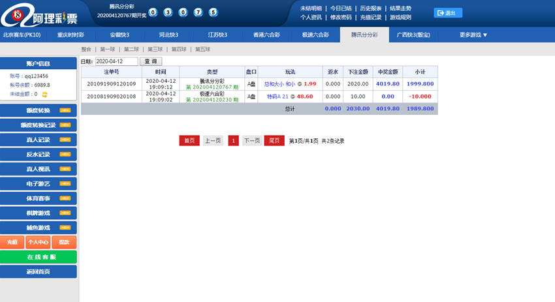This screenshot has width=555, height=302.
Task: Click the 退出 logout button
Action: point(449,12)
